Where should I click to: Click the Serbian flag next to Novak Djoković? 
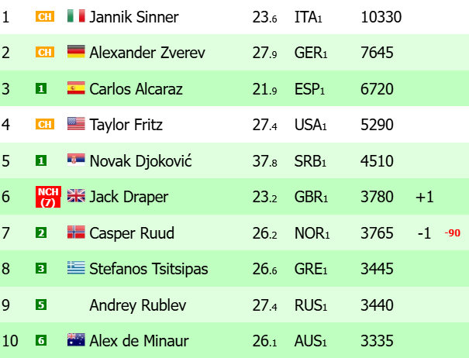pos(76,160)
